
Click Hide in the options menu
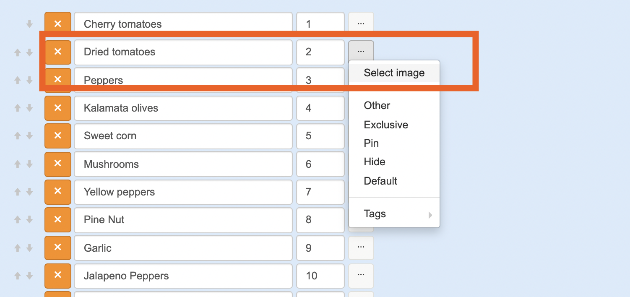click(x=375, y=162)
